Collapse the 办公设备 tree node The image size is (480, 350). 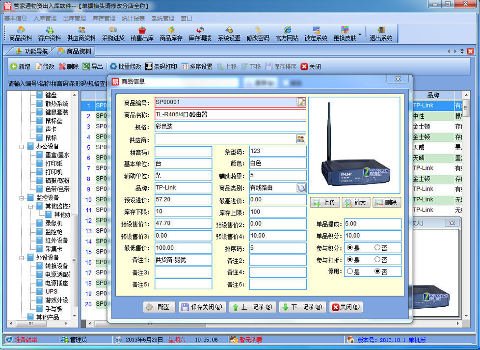click(x=22, y=146)
